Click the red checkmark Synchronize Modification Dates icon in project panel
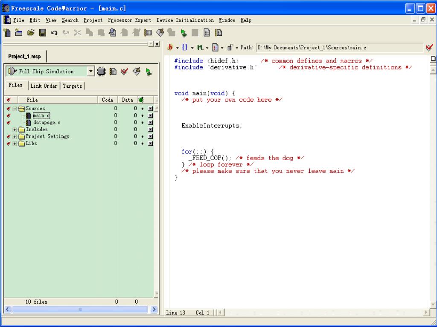 pyautogui.click(x=124, y=72)
